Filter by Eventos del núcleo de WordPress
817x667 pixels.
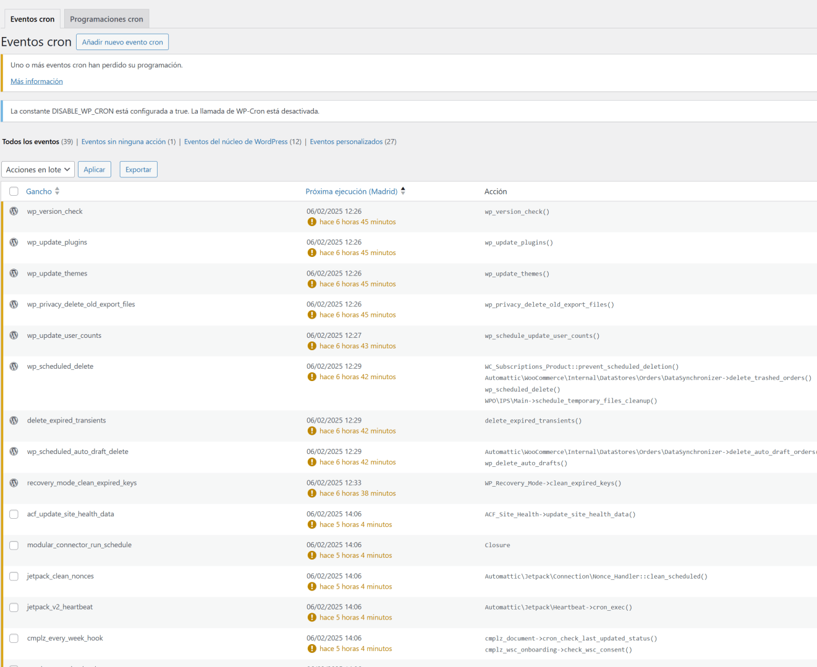236,141
